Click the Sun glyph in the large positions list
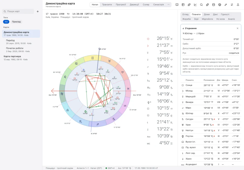 click(x=148, y=39)
